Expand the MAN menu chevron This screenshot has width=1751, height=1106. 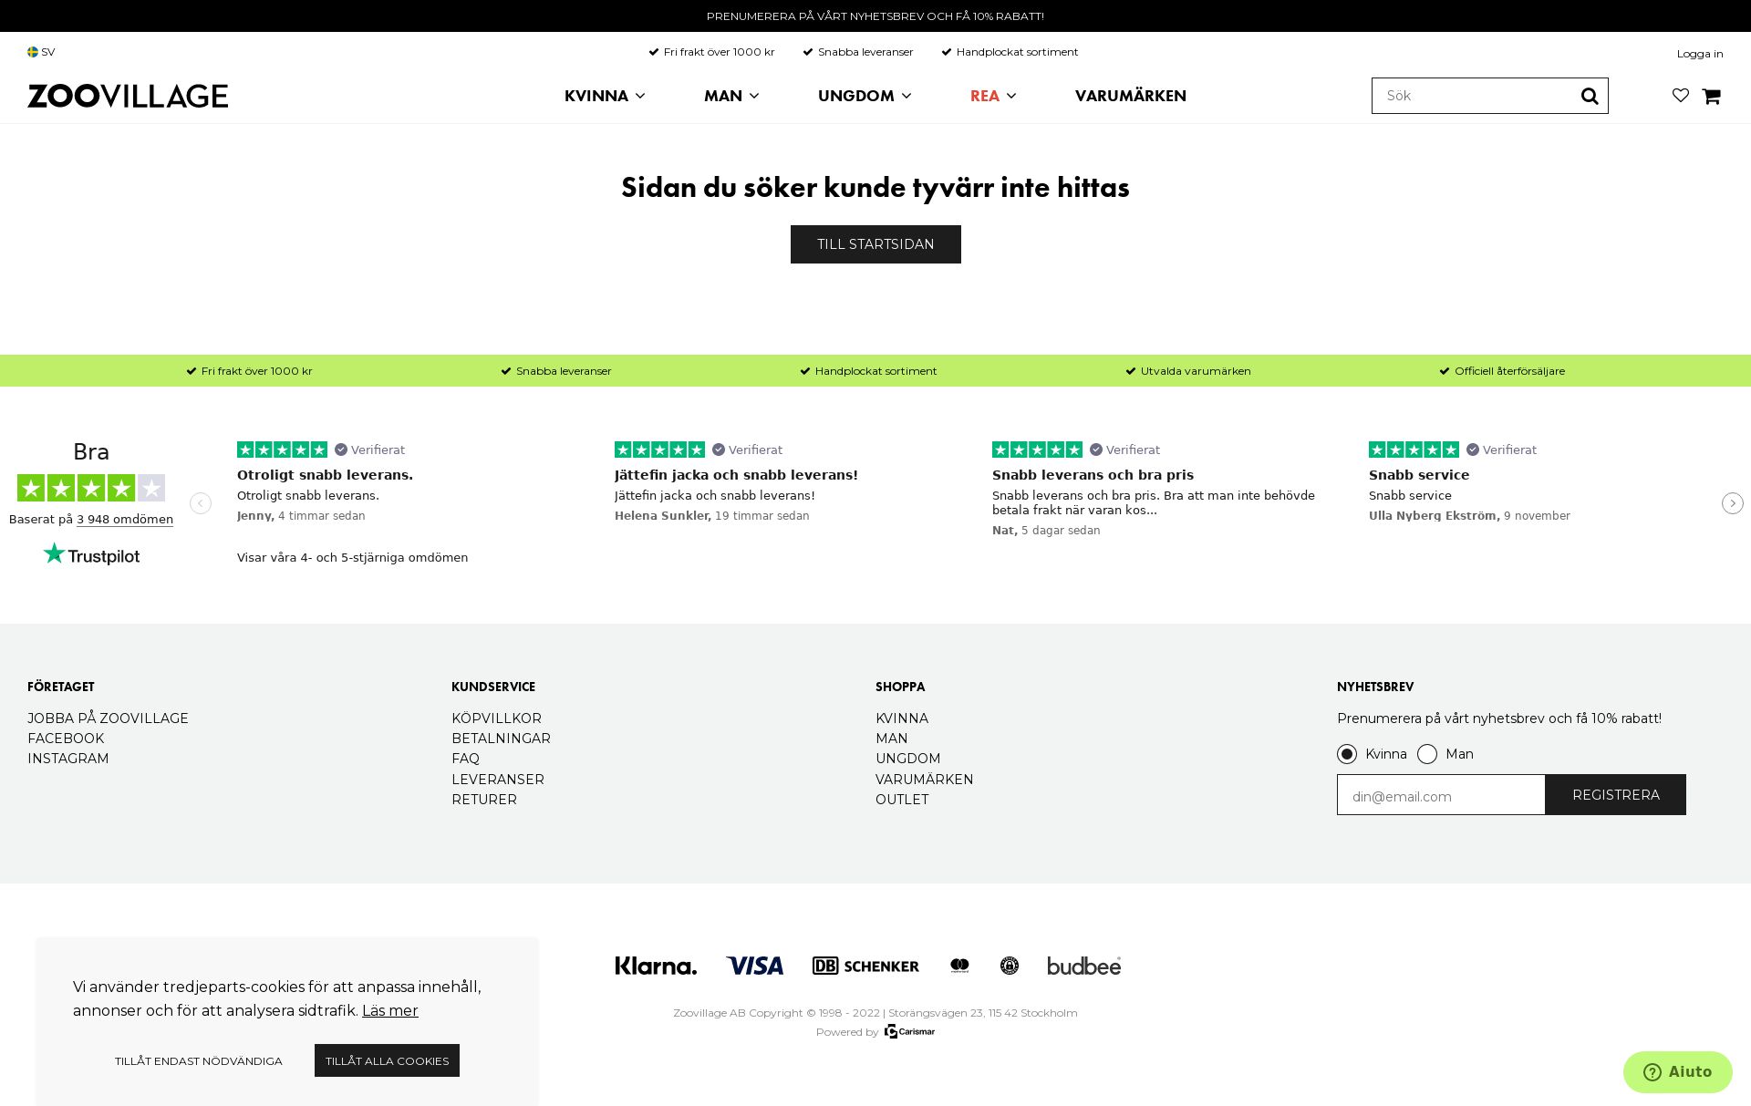pos(754,96)
